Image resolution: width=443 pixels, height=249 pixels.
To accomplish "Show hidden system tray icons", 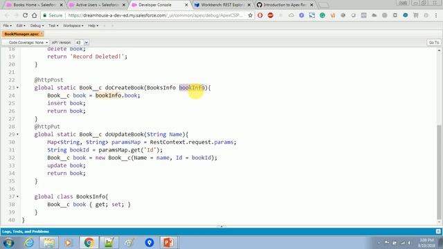I will point(379,243).
